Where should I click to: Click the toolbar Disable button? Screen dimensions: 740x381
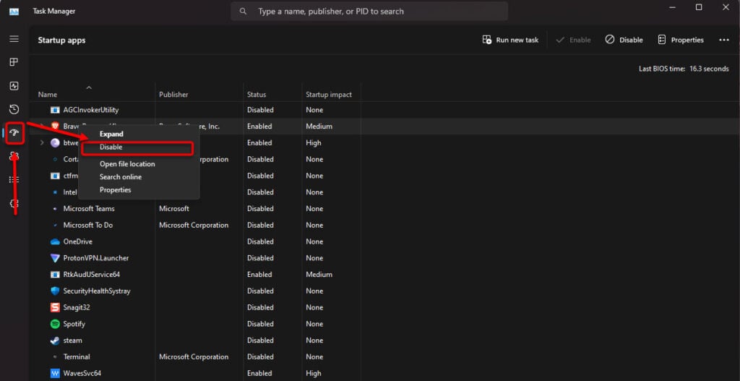pyautogui.click(x=624, y=40)
